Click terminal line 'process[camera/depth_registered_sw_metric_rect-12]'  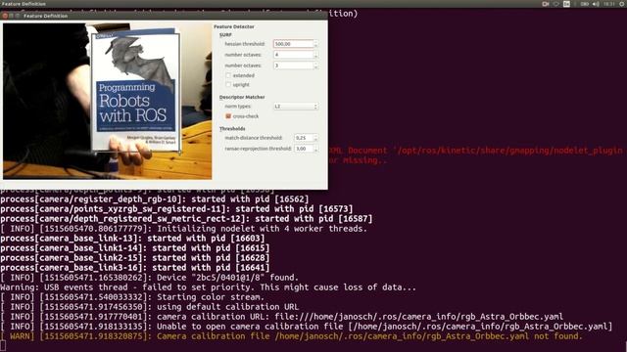[x=186, y=219]
